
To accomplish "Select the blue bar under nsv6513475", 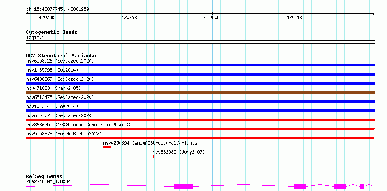I will [x=200, y=102].
